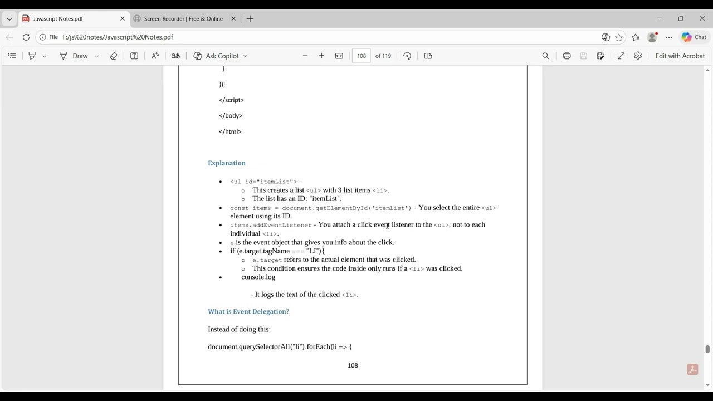Screen dimensions: 713x401
Task: Click the </script> line
Action: point(231,100)
